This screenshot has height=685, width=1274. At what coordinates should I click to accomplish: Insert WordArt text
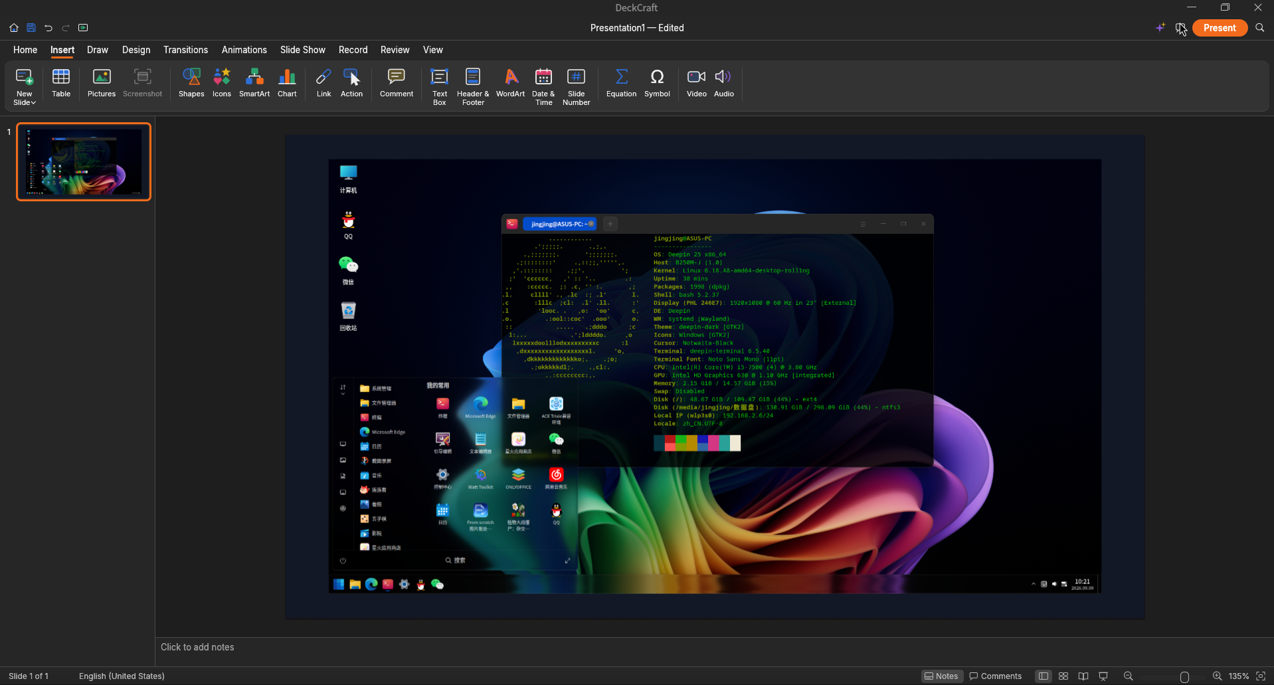tap(510, 84)
